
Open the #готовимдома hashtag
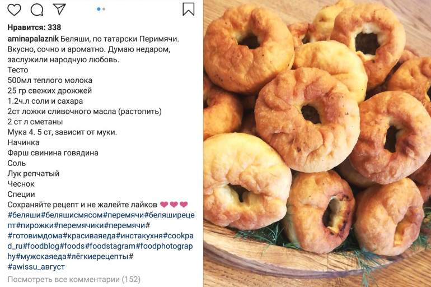point(35,236)
